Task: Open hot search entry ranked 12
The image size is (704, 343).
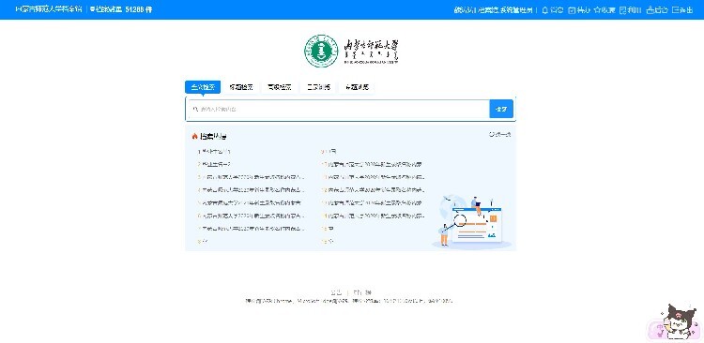Action: click(x=373, y=190)
